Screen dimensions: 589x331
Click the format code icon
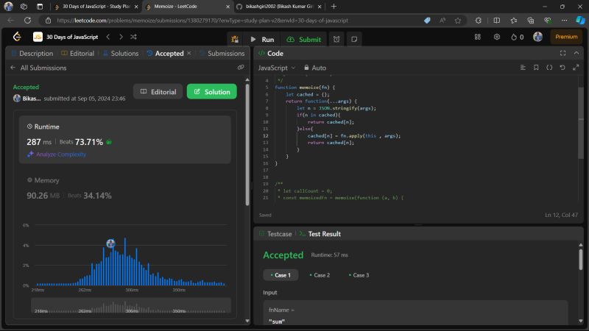tap(523, 68)
